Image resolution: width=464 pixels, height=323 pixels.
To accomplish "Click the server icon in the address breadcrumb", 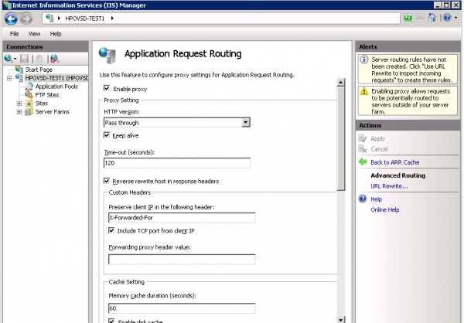I will tap(49, 18).
